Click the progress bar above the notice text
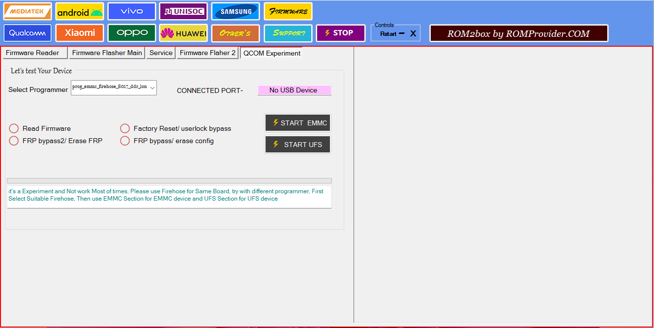This screenshot has height=328, width=654. click(x=169, y=180)
